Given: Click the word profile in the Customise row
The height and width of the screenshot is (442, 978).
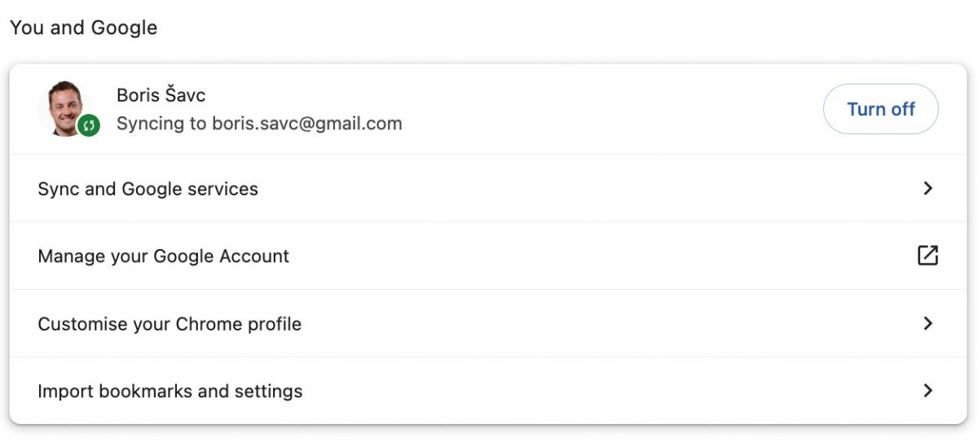Looking at the screenshot, I should pyautogui.click(x=273, y=324).
